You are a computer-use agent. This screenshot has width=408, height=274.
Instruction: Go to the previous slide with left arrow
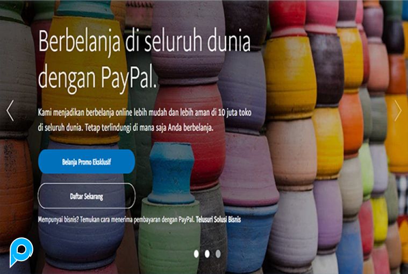tap(10, 111)
